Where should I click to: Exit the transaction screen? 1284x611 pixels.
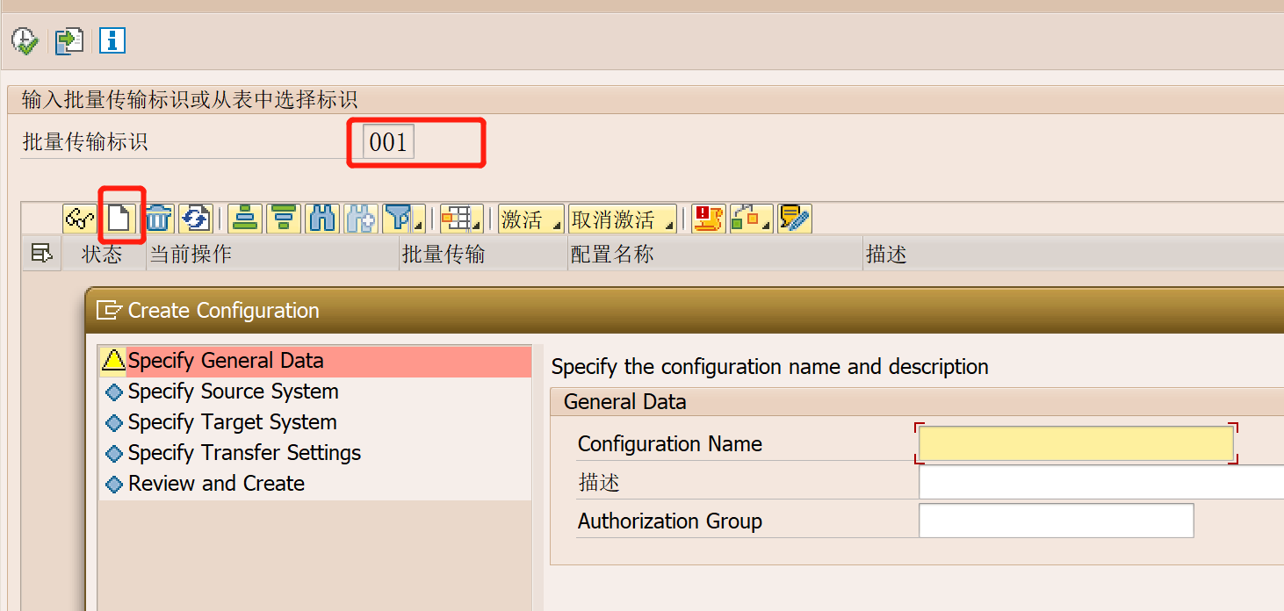(x=69, y=40)
